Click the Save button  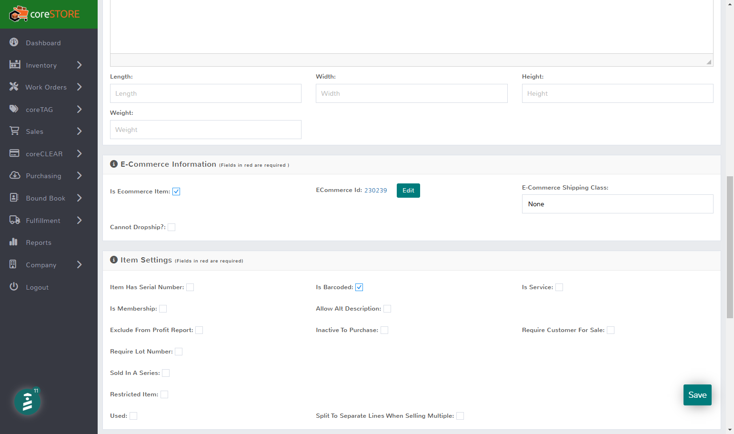(x=697, y=395)
